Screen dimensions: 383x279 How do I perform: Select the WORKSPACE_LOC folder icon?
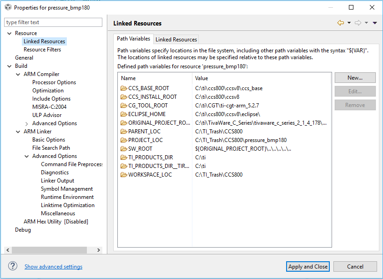click(123, 175)
